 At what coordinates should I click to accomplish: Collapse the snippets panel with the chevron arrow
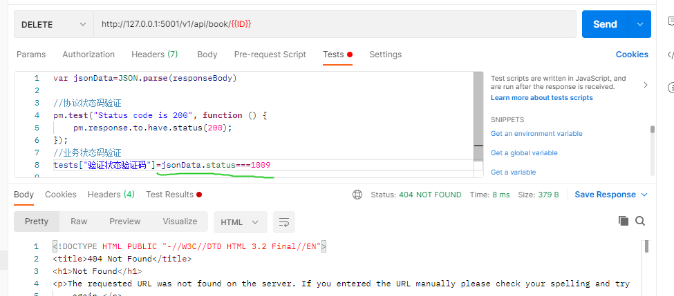pos(645,86)
